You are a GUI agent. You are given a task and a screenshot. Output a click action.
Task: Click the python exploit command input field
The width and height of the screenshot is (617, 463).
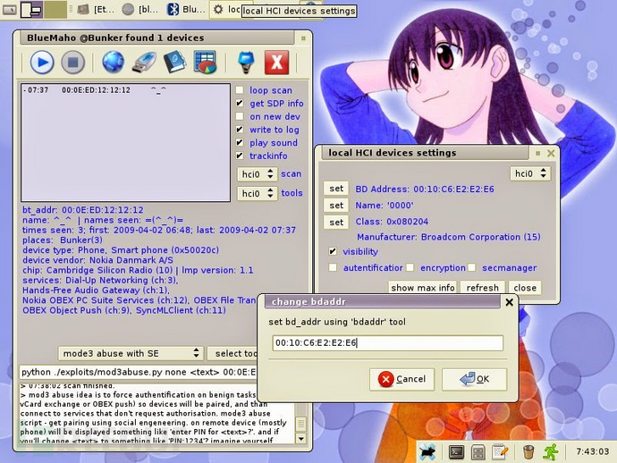click(139, 372)
